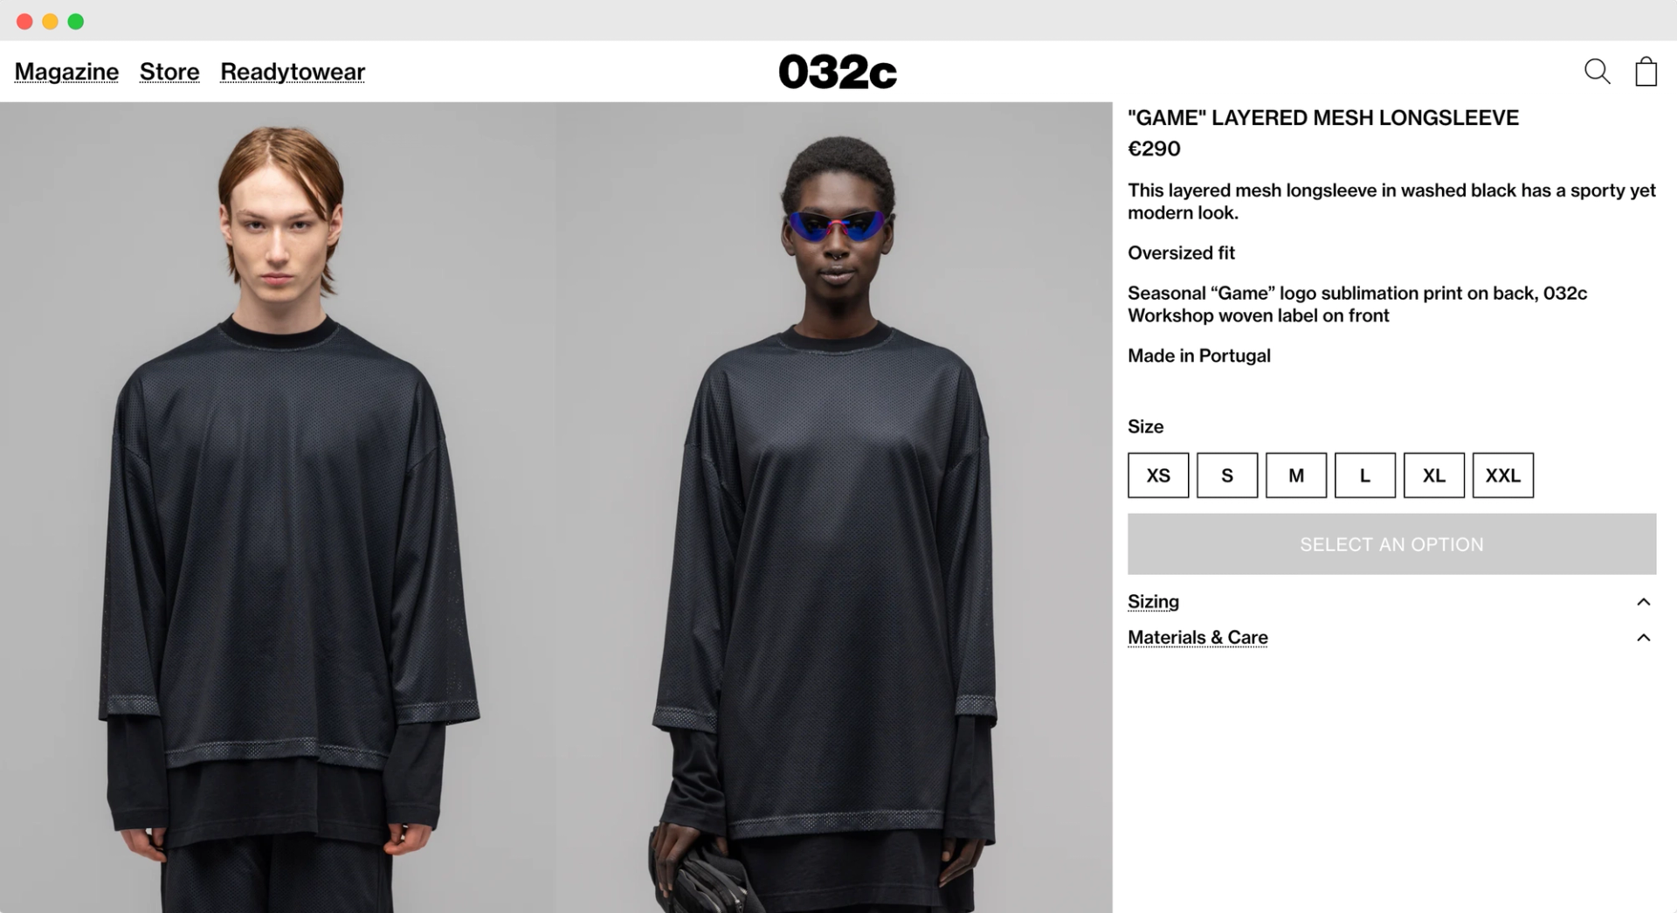Click the 032c logo
This screenshot has width=1677, height=913.
[x=837, y=72]
